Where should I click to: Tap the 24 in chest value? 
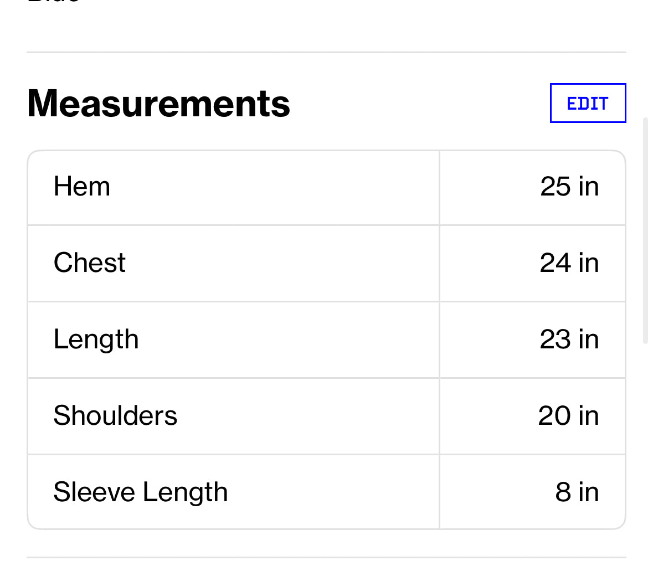point(569,263)
